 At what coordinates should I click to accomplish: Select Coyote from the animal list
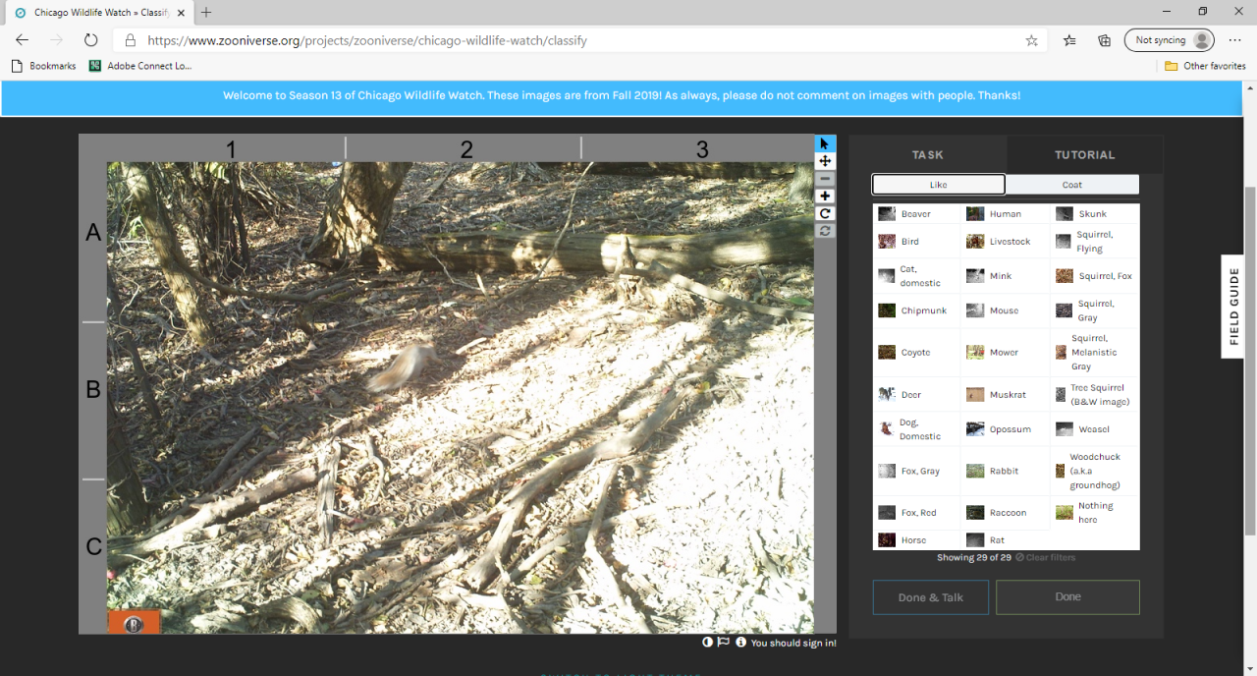[915, 352]
